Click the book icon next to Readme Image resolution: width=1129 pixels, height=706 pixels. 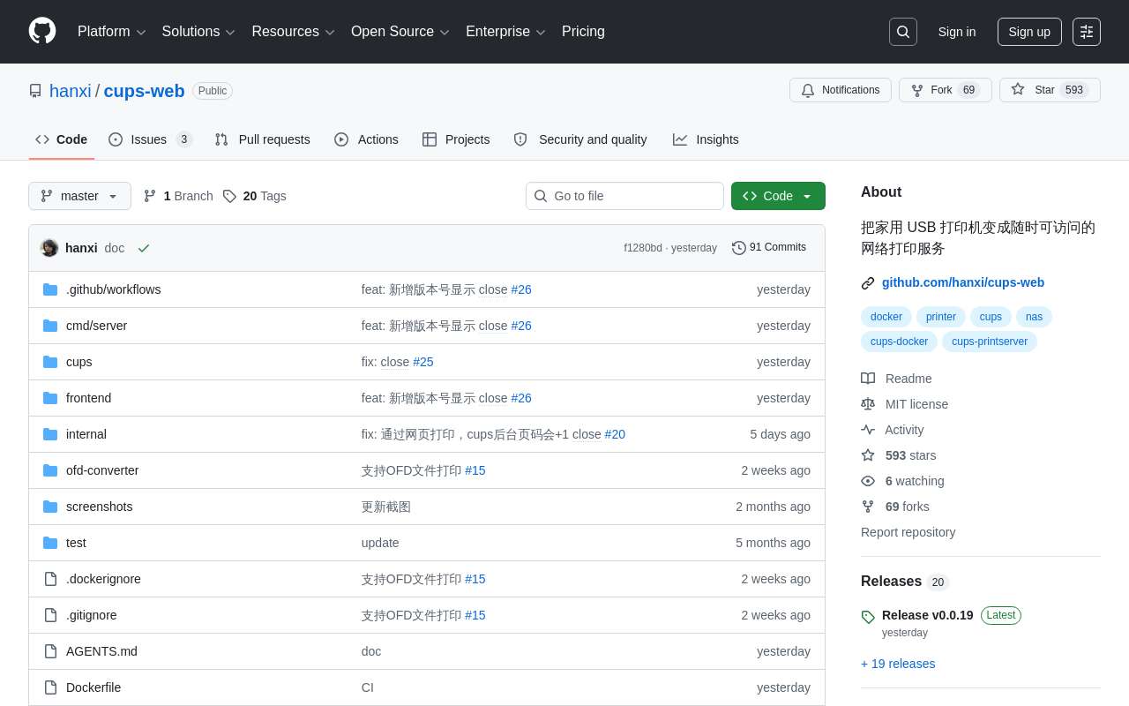[868, 379]
